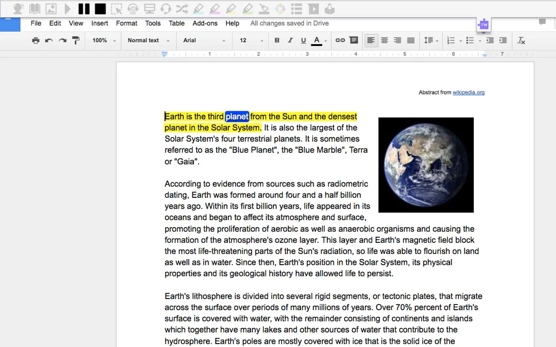Viewport: 556px width, 347px height.
Task: Open the Insert menu
Action: tap(99, 23)
